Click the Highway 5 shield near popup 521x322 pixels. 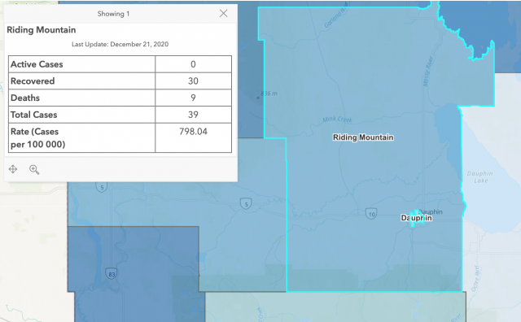(x=102, y=187)
